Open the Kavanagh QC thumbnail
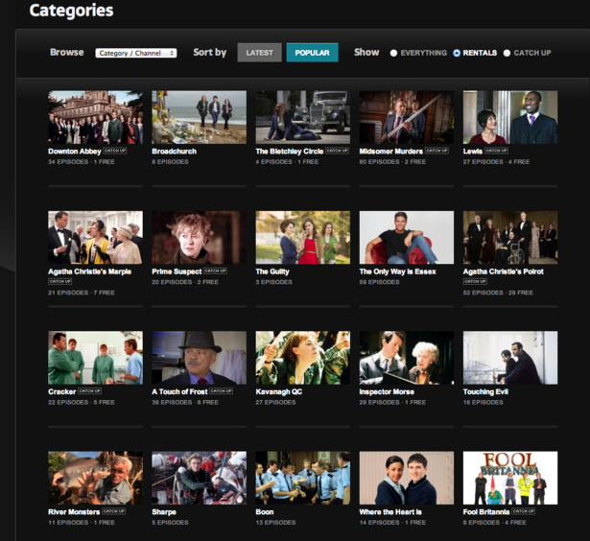 [303, 358]
